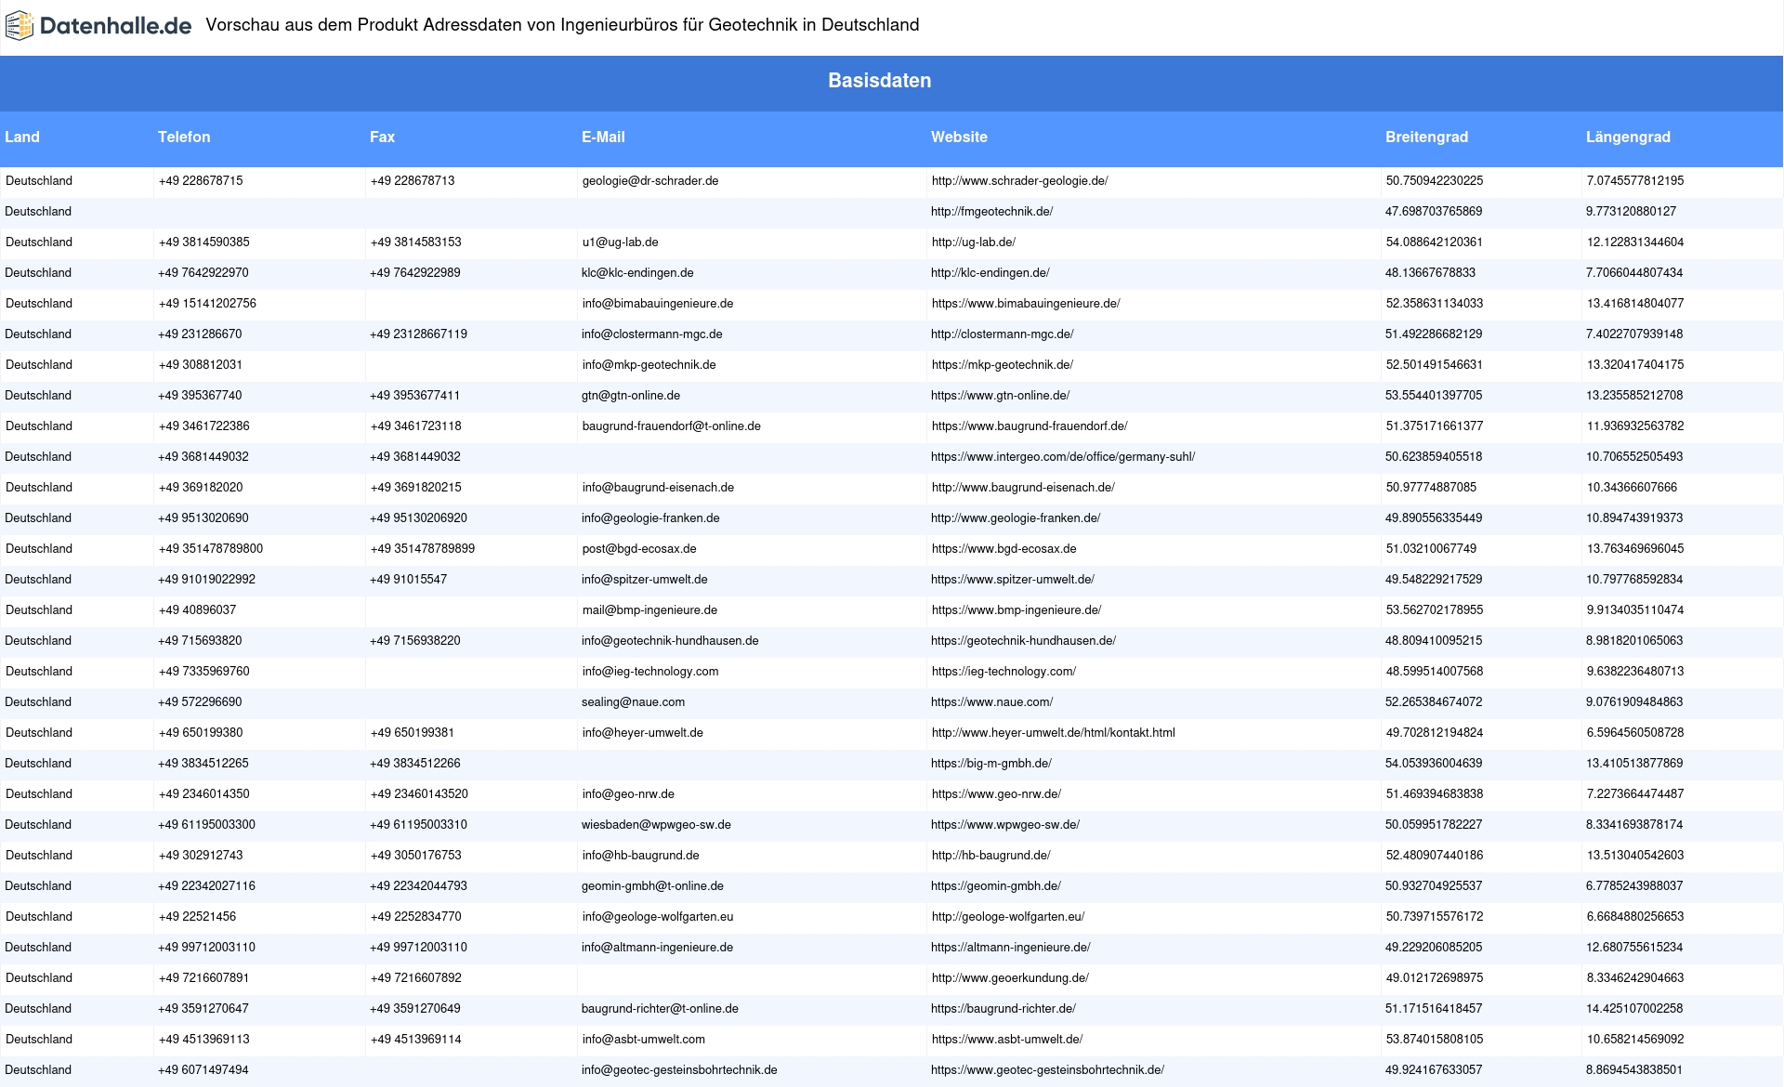Click email baugrund-frauendorf@t-online.de
This screenshot has height=1087, width=1784.
[671, 426]
